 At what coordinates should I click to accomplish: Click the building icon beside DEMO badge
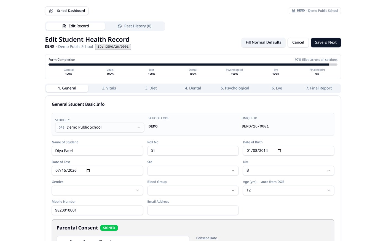(293, 11)
